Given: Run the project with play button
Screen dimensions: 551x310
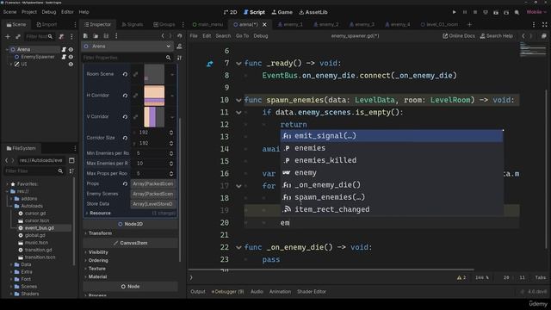Looking at the screenshot, I should coord(454,12).
